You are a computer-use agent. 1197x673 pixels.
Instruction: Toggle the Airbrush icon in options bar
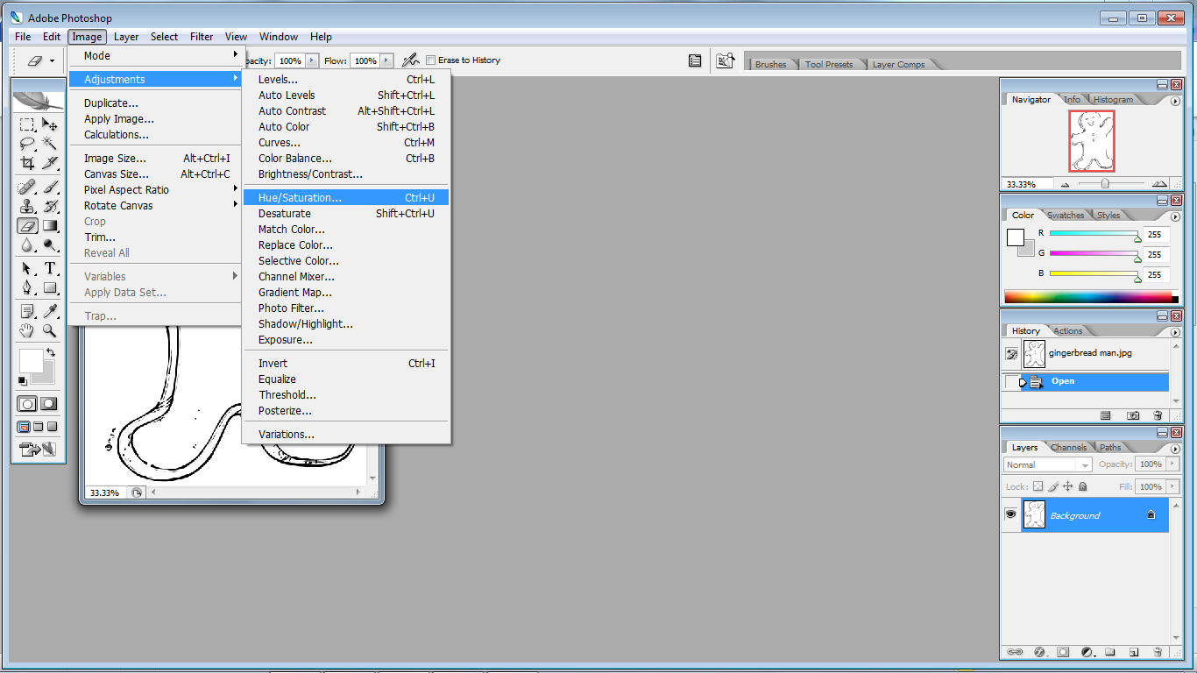coord(410,60)
